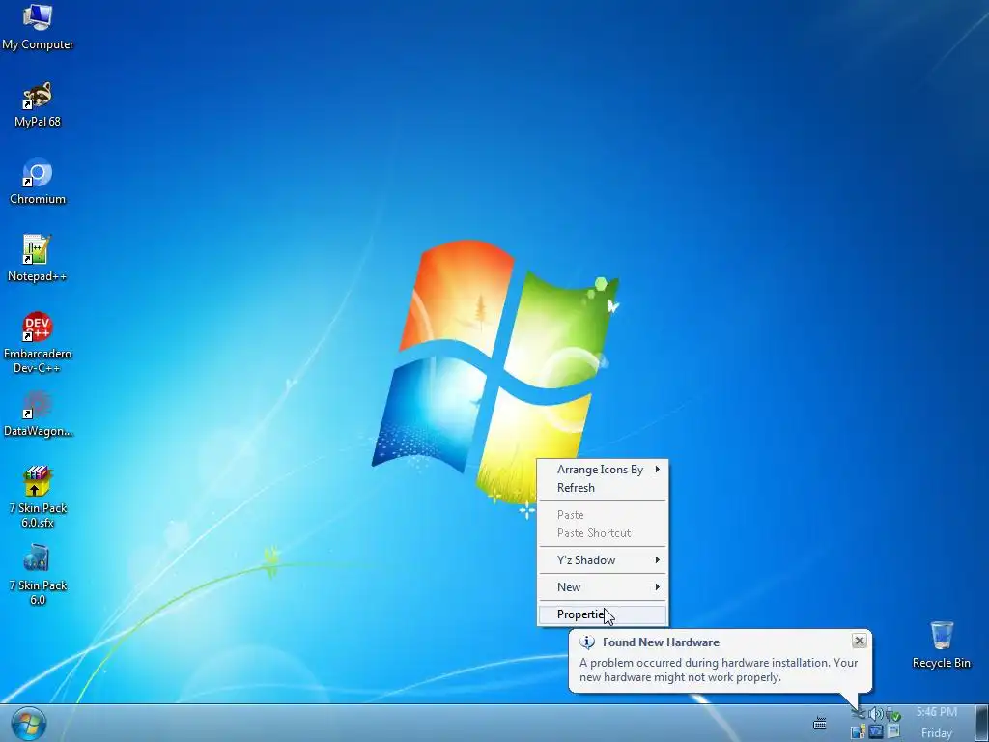
Task: Launch the MyPal 68 browser shortcut
Action: [x=38, y=104]
